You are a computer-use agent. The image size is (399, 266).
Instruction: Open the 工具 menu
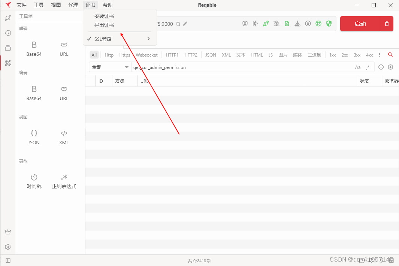(39, 5)
